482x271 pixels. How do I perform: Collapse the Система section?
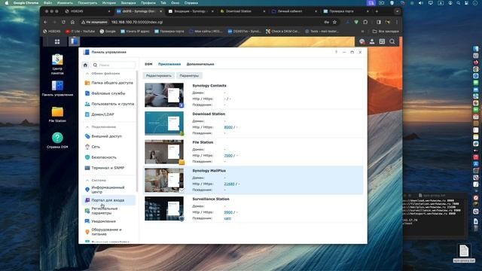(x=87, y=181)
